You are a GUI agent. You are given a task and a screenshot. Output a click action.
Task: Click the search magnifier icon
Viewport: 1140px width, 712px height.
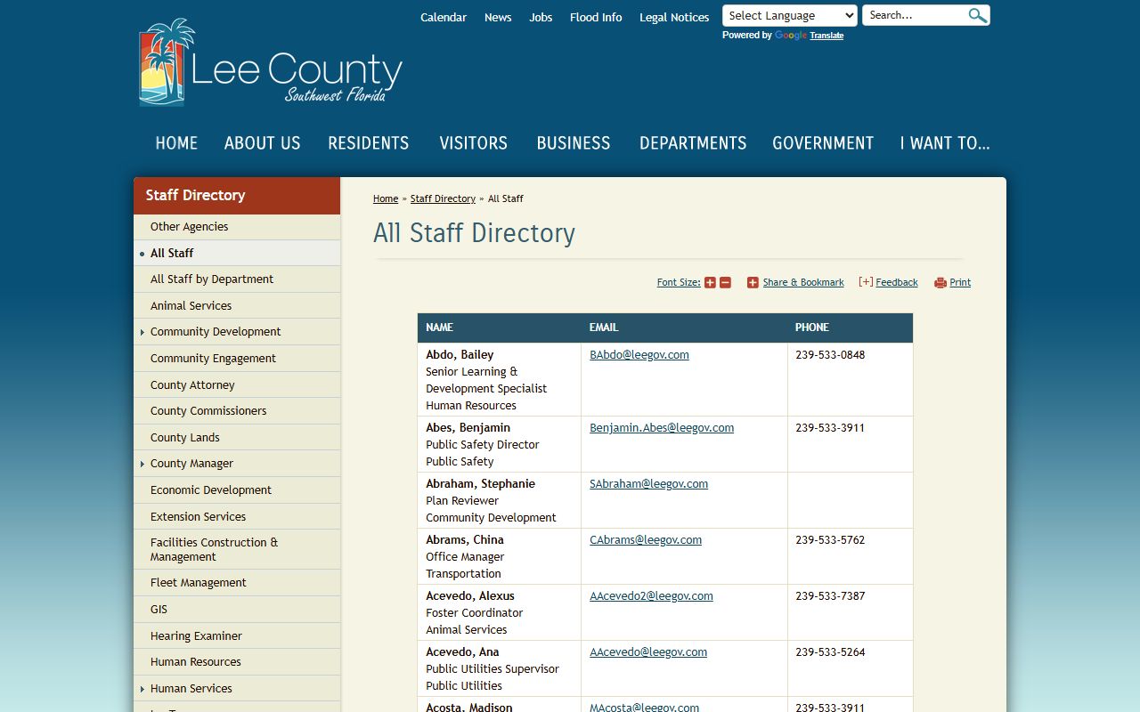(977, 15)
